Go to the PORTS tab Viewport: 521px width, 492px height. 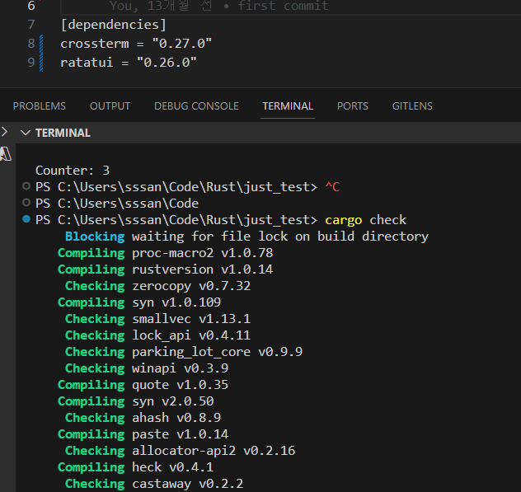(352, 106)
